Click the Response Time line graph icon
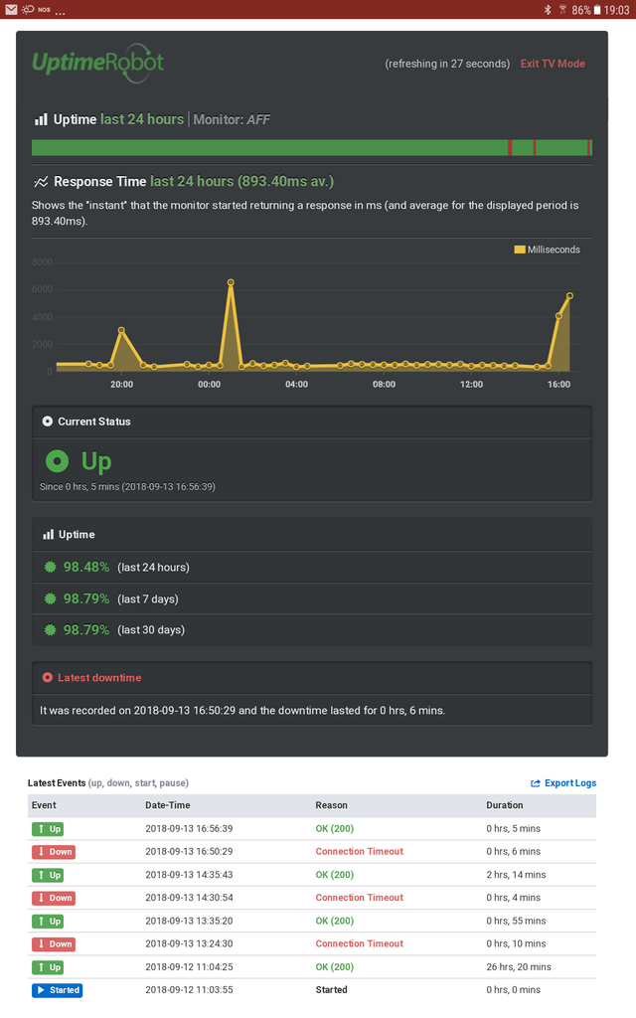Screen dimensions: 636x1018 click(41, 182)
